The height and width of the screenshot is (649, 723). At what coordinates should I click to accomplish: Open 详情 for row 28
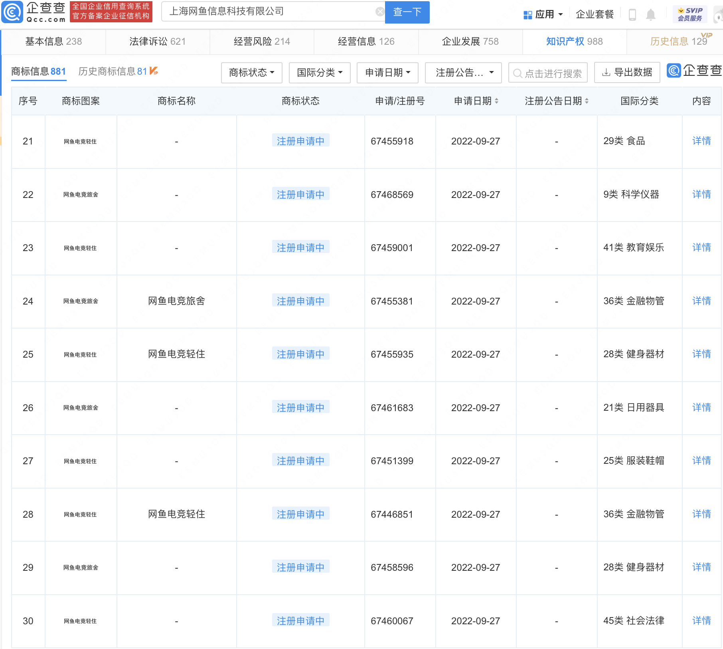(x=701, y=514)
